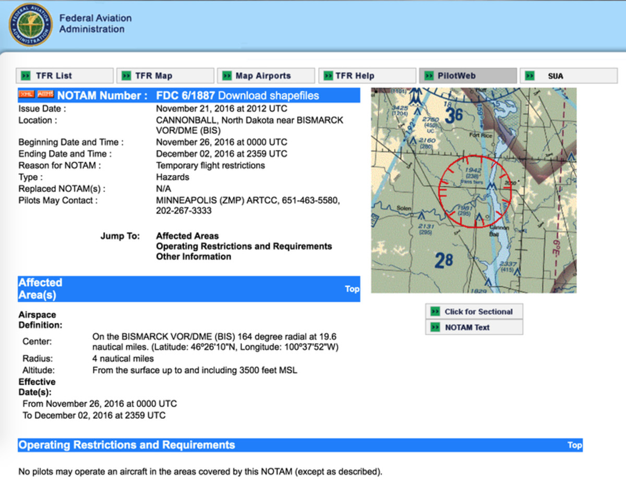The width and height of the screenshot is (626, 489).
Task: Click the No pilots may operate sentence
Action: pos(200,472)
